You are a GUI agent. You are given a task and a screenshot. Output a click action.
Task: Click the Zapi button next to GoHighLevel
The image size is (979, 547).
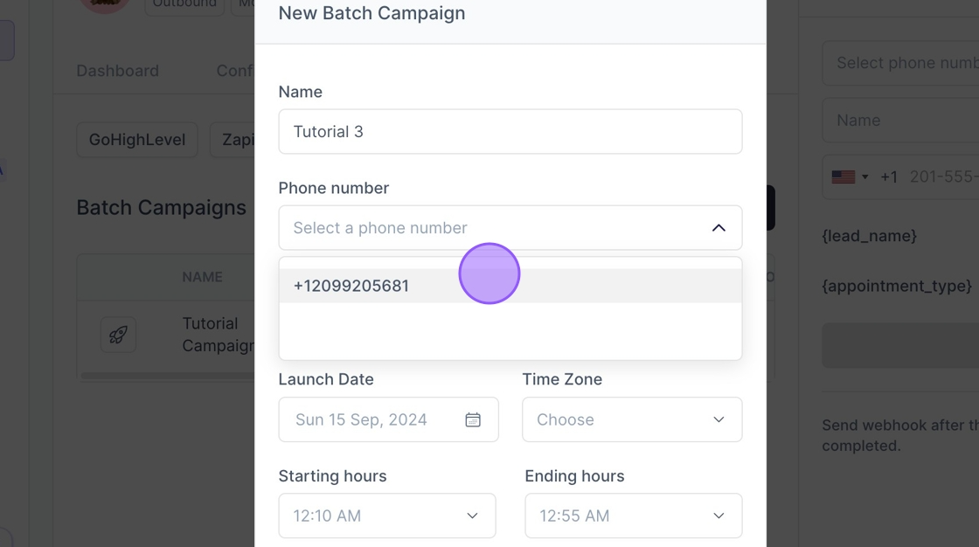pyautogui.click(x=233, y=140)
